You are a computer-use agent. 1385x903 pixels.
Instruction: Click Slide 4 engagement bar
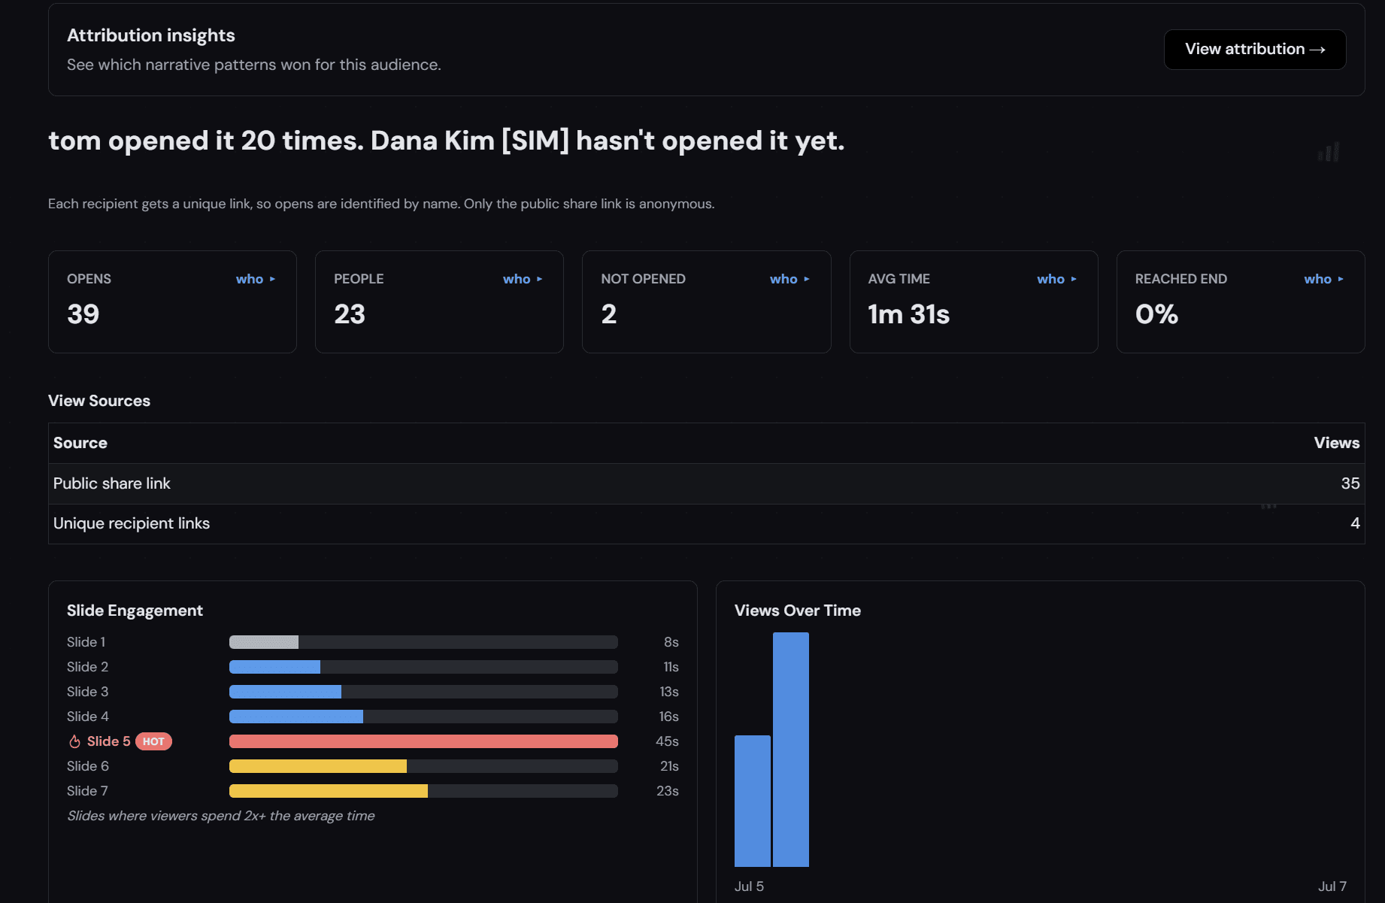(423, 717)
